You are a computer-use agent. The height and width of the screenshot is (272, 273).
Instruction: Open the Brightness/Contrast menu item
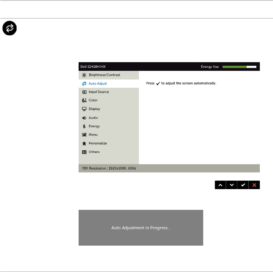[109, 75]
